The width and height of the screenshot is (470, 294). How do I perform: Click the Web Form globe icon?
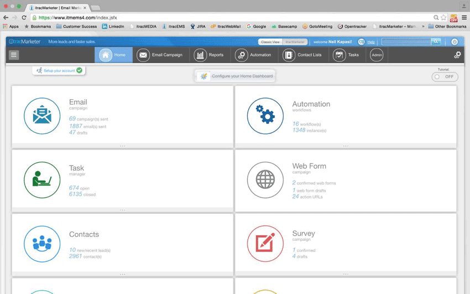pos(265,180)
